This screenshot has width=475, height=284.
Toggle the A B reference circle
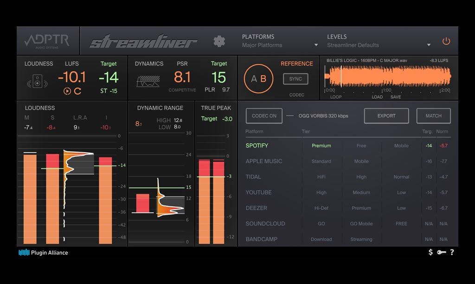click(x=258, y=79)
